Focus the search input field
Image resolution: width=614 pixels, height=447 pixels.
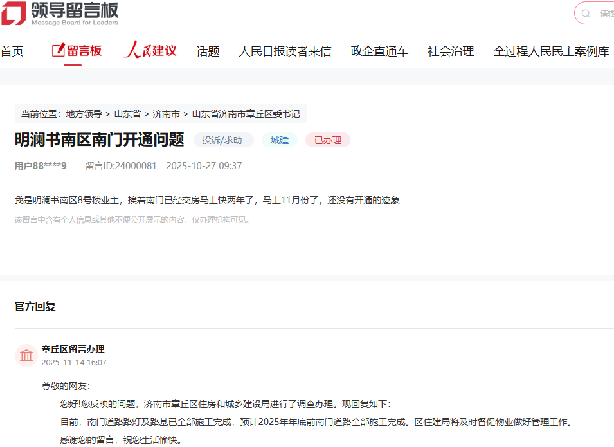pyautogui.click(x=606, y=14)
